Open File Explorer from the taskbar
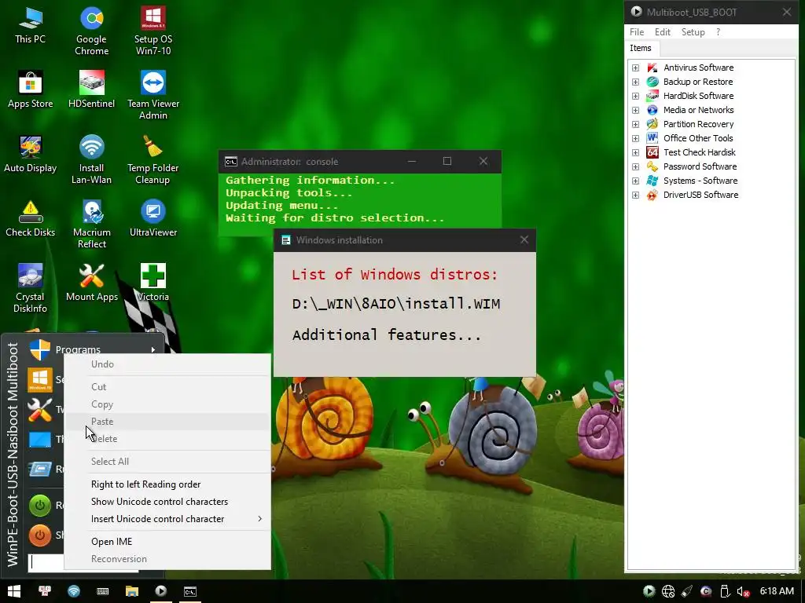805x603 pixels. (x=132, y=591)
